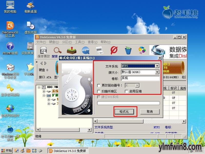The width and height of the screenshot is (205, 154).
Task: Click the data recovery banner ad
Action: pyautogui.click(x=168, y=52)
